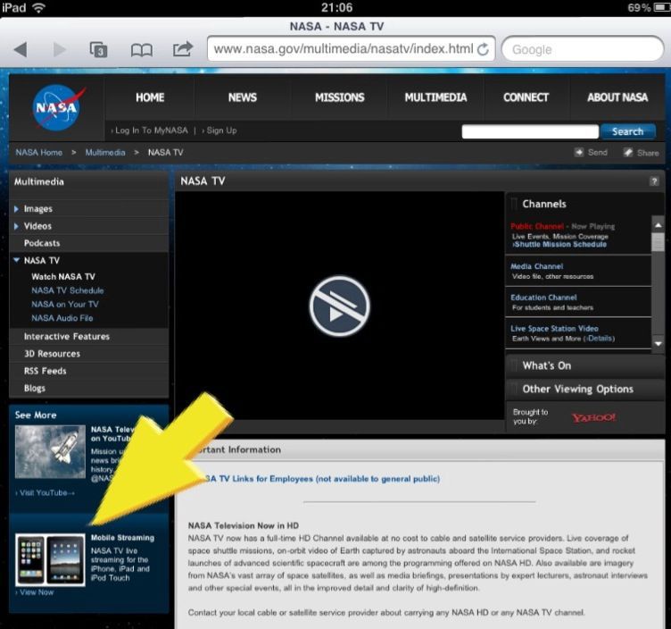The width and height of the screenshot is (671, 629).
Task: Click the Share icon in breadcrumb bar
Action: pyautogui.click(x=628, y=153)
